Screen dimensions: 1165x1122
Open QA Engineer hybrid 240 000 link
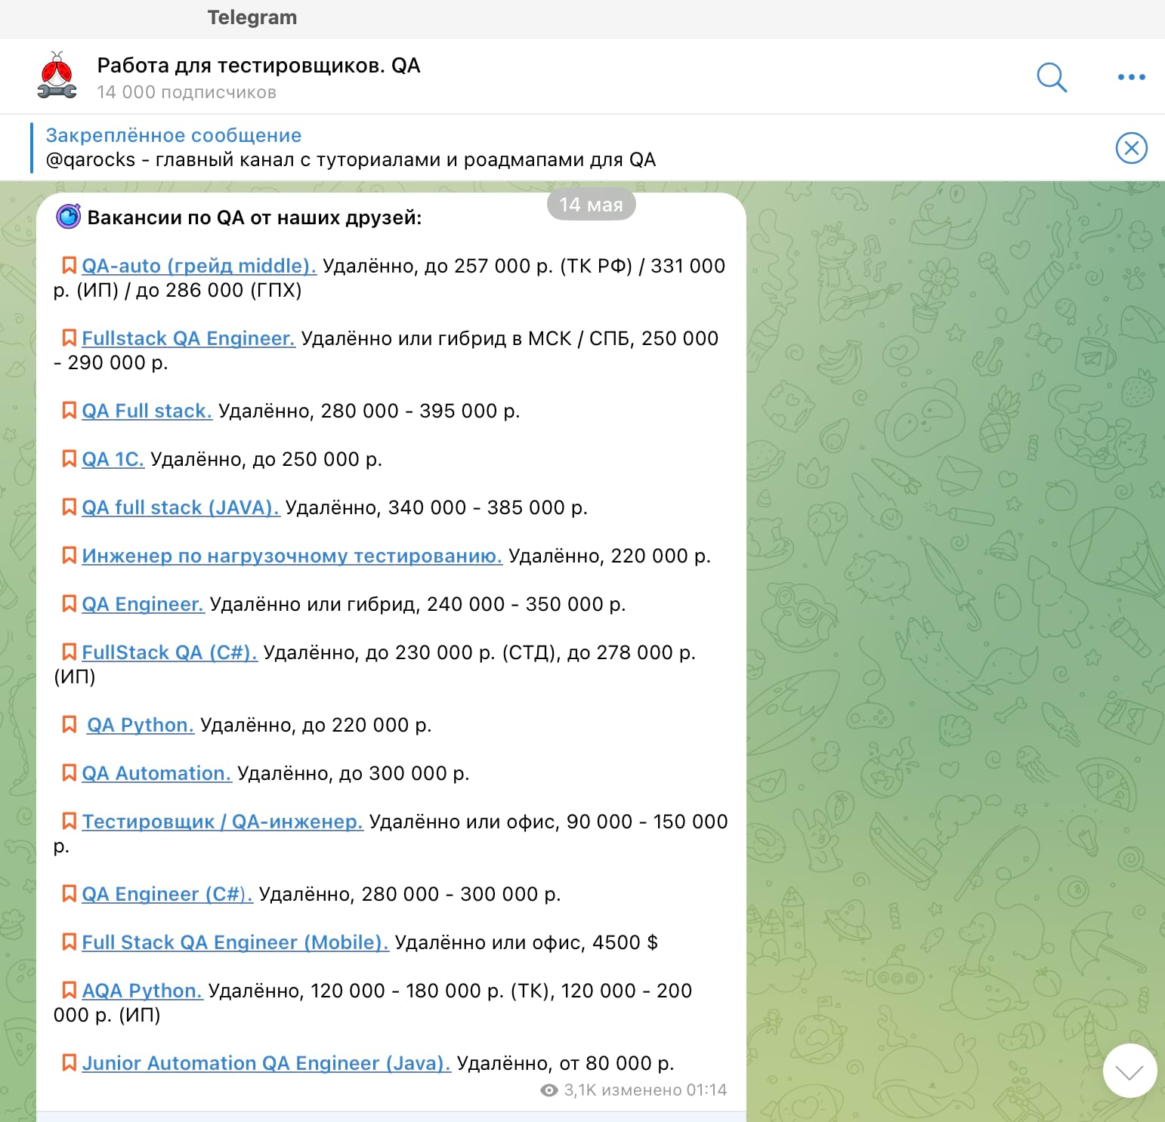[x=143, y=604]
